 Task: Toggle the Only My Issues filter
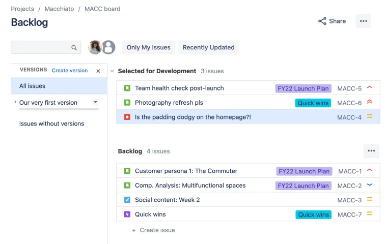click(149, 47)
